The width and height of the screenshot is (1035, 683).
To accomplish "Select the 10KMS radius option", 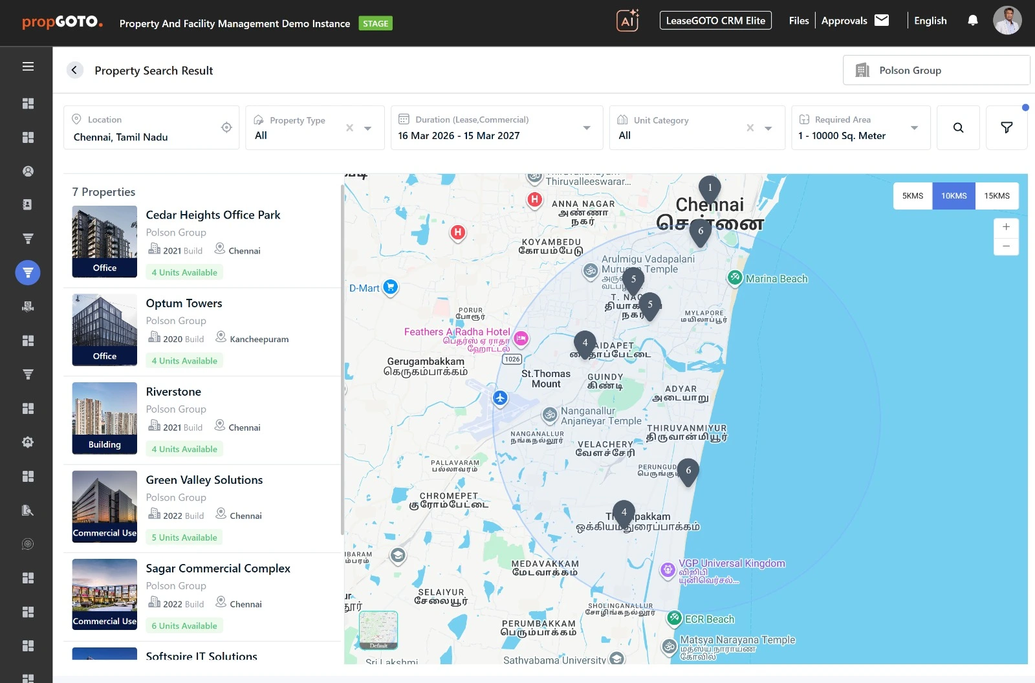I will [953, 196].
